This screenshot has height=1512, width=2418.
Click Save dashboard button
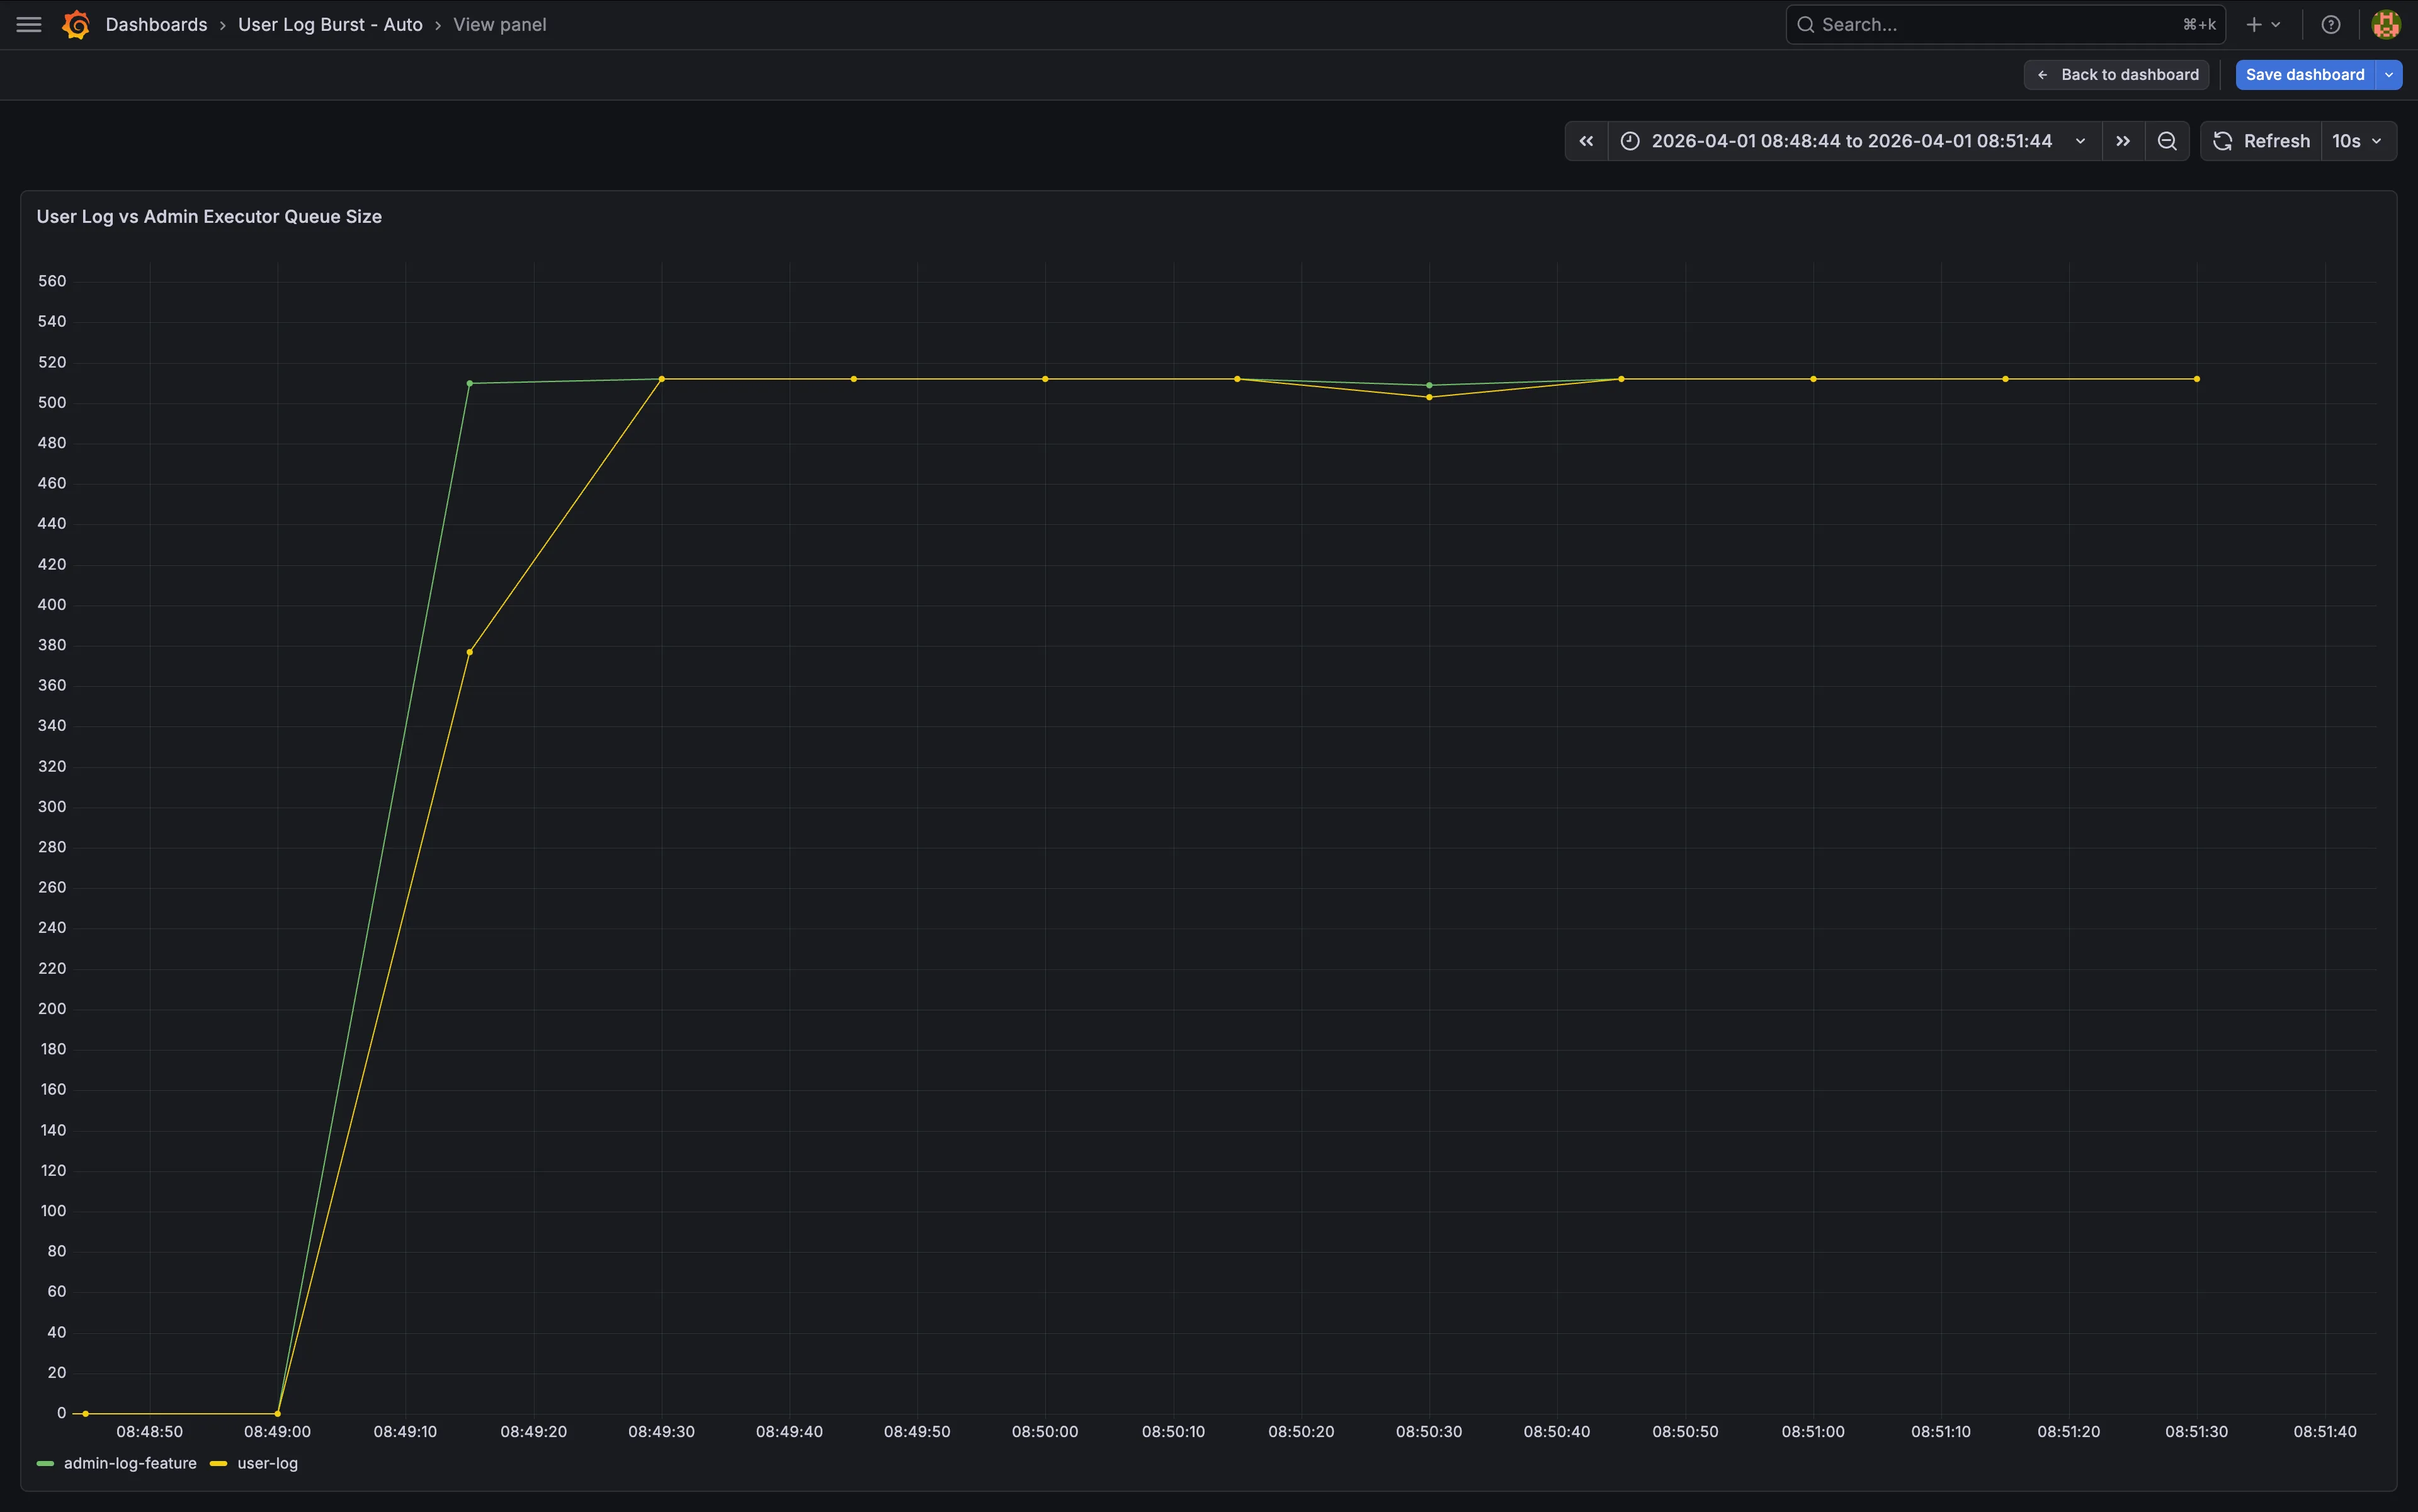[2305, 75]
